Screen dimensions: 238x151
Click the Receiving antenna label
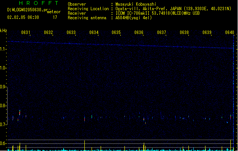click(87, 18)
